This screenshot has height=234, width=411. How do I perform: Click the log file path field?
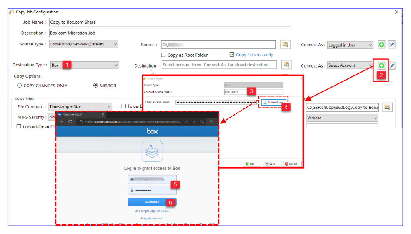pyautogui.click(x=342, y=107)
